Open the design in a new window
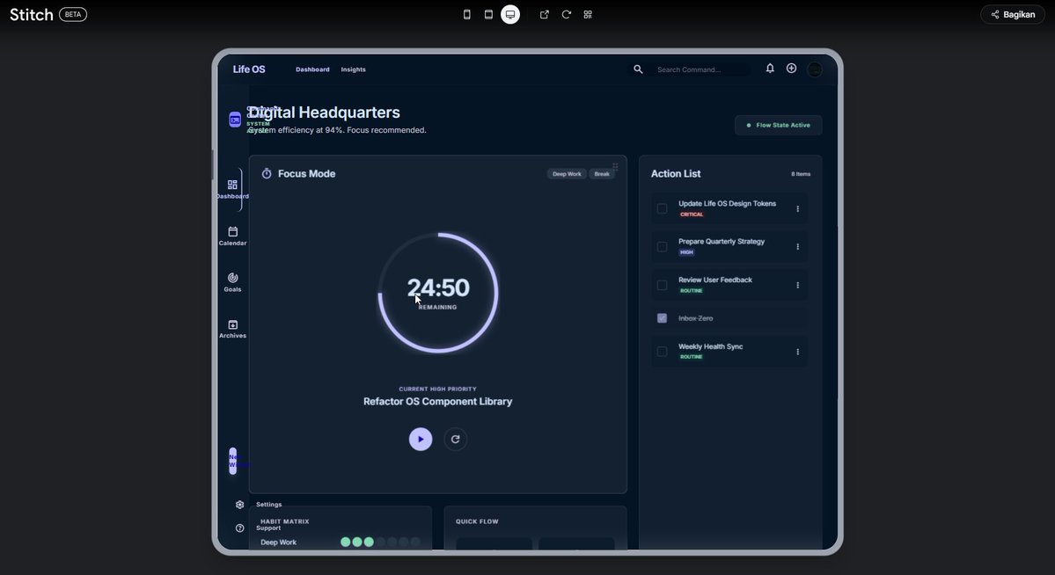 (x=545, y=14)
